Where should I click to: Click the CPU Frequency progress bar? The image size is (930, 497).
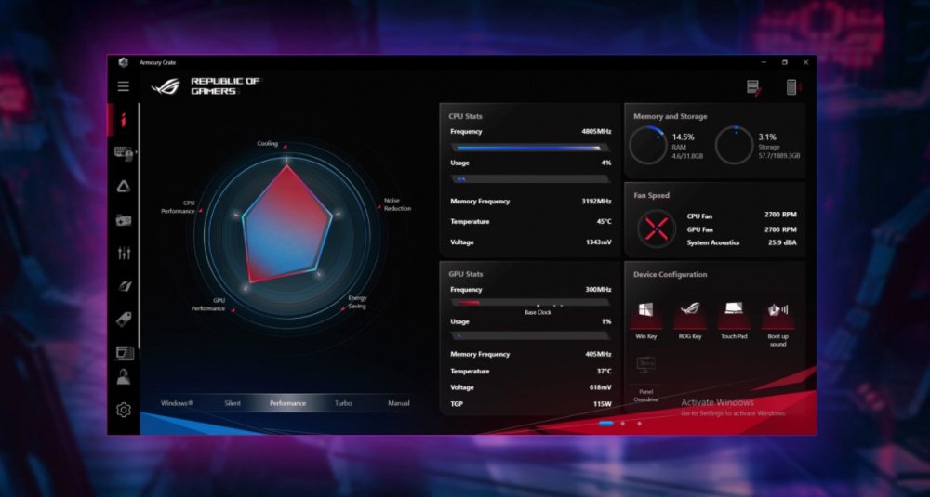point(531,148)
